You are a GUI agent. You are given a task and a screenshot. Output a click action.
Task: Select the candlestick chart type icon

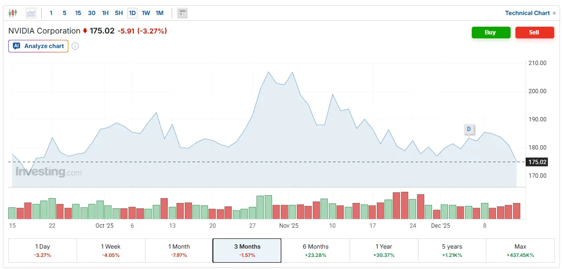(x=13, y=13)
